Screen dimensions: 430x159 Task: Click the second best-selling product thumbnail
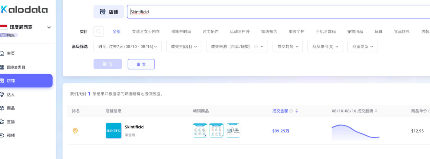pos(216,130)
